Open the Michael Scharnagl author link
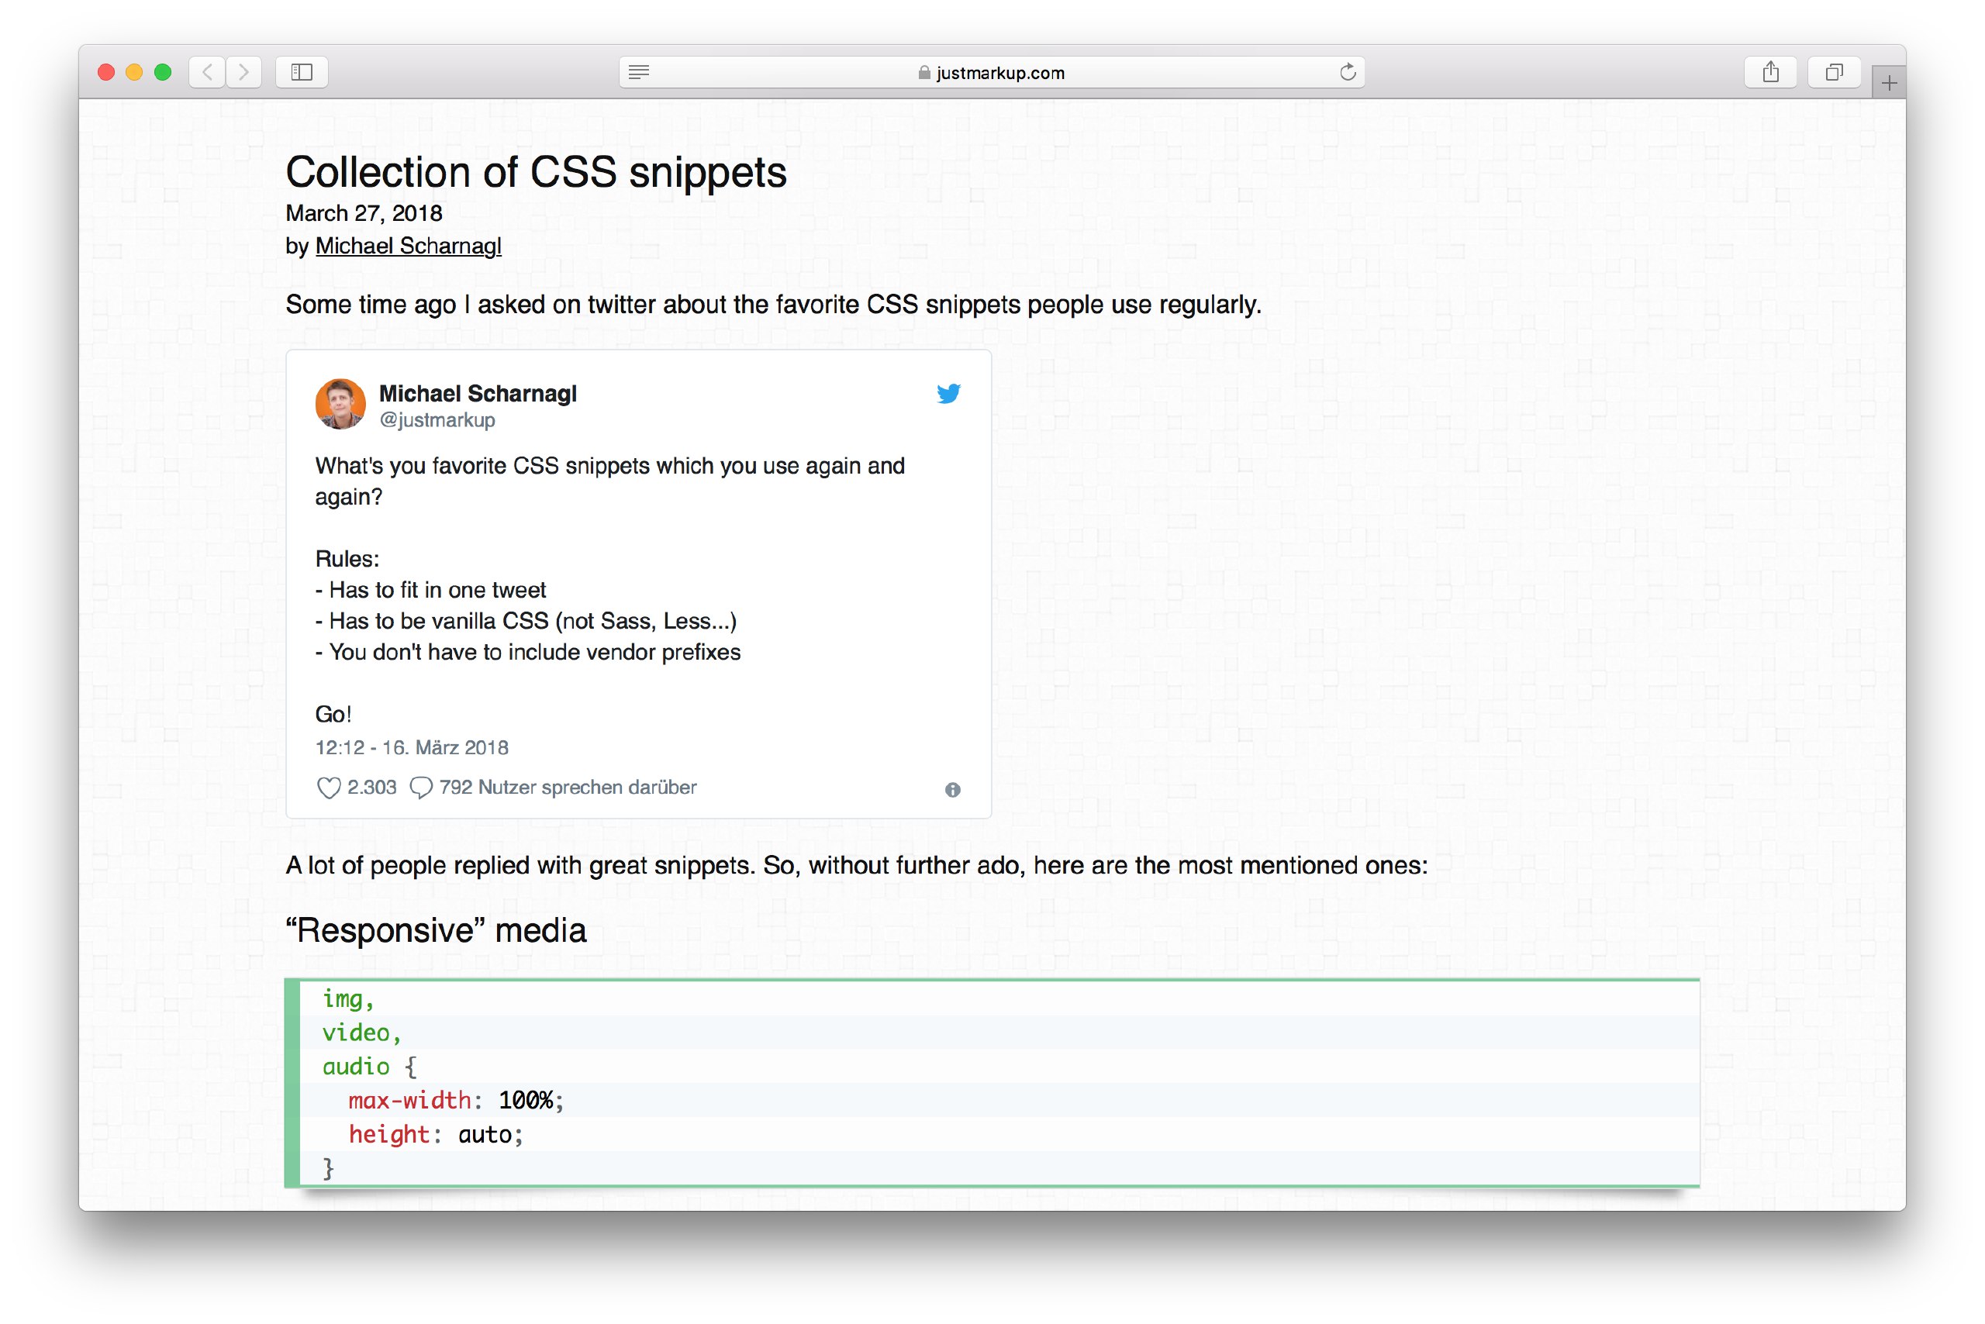 click(x=408, y=246)
